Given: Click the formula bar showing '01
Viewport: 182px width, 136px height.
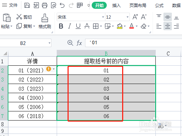Looking at the screenshot, I should pos(134,43).
